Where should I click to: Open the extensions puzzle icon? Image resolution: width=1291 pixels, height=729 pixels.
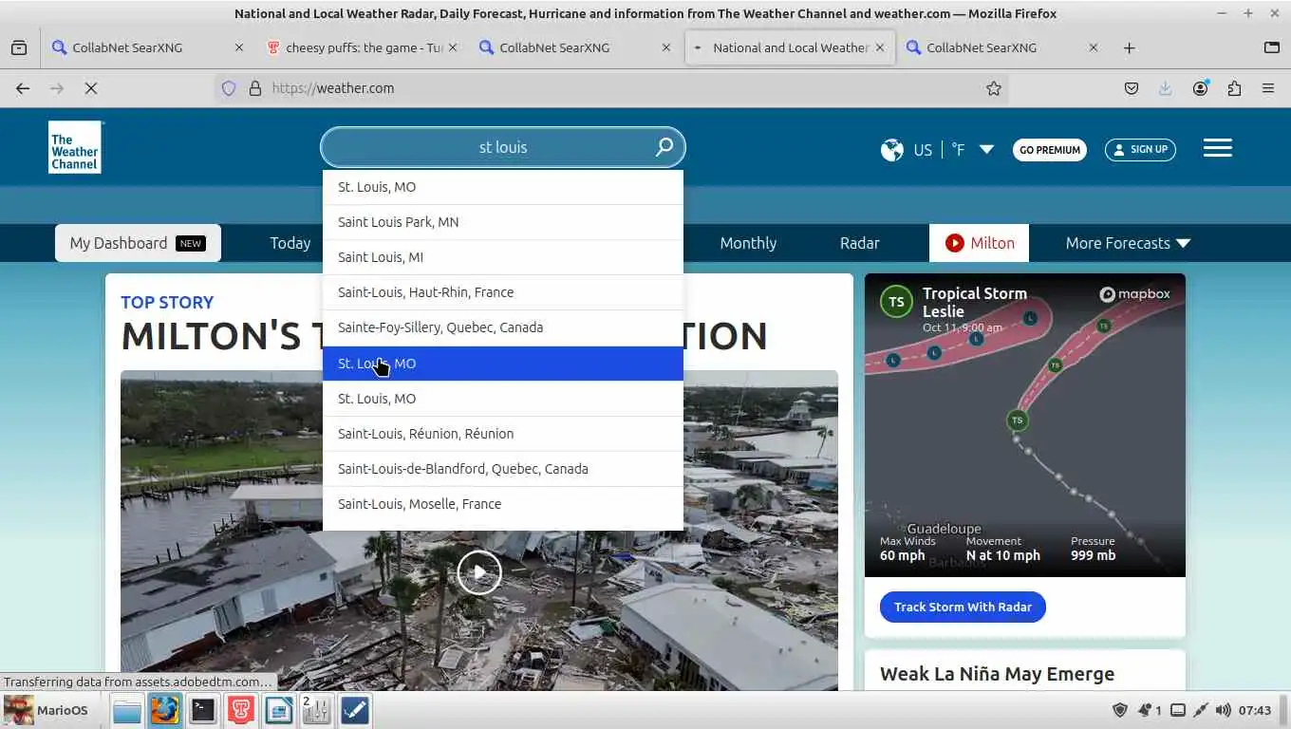pyautogui.click(x=1234, y=88)
